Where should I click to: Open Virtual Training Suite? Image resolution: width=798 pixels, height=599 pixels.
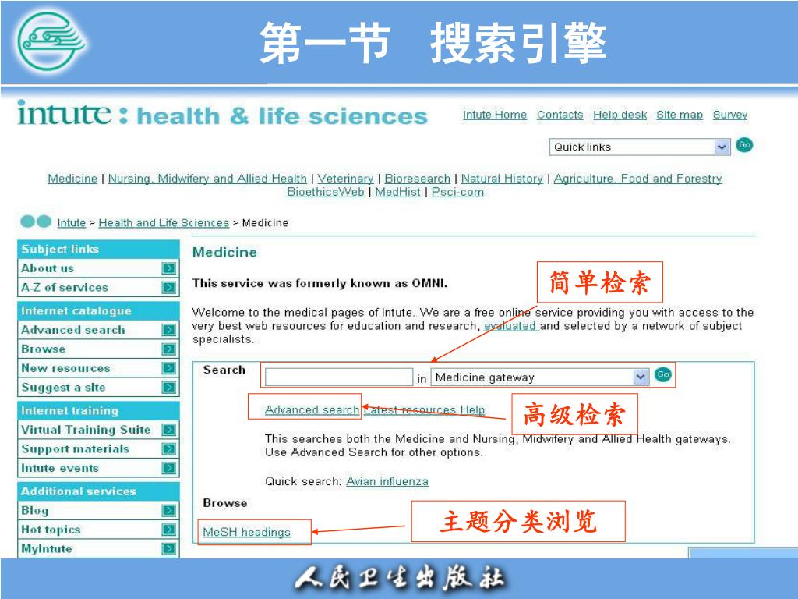pos(98,430)
